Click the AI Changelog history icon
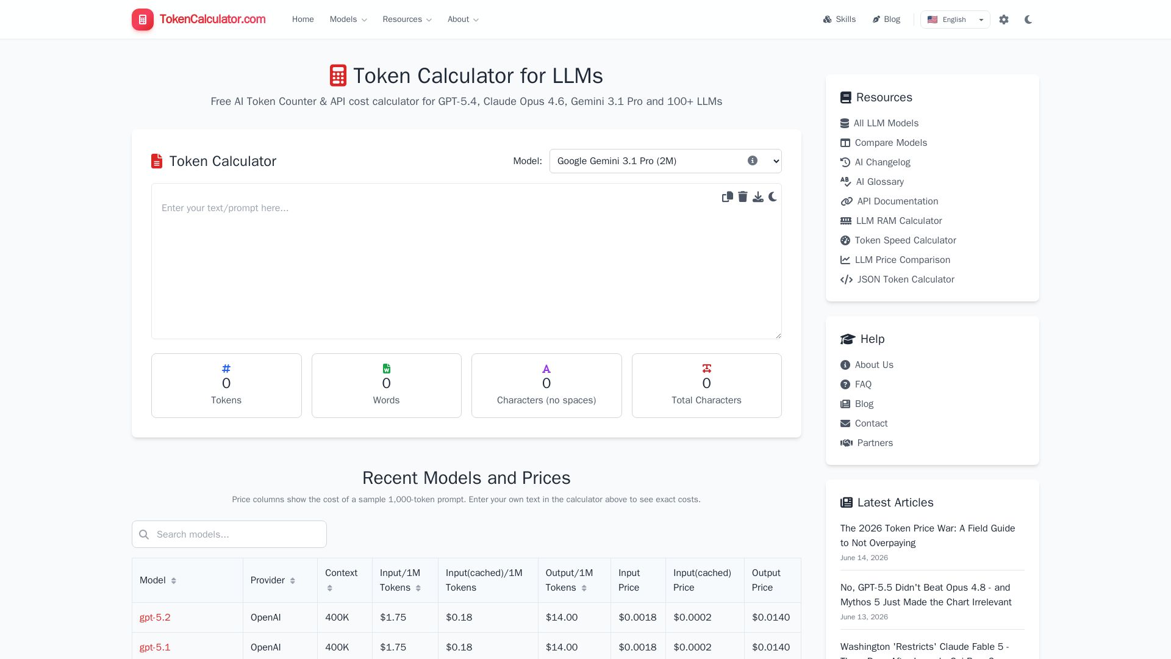This screenshot has width=1171, height=659. point(845,162)
